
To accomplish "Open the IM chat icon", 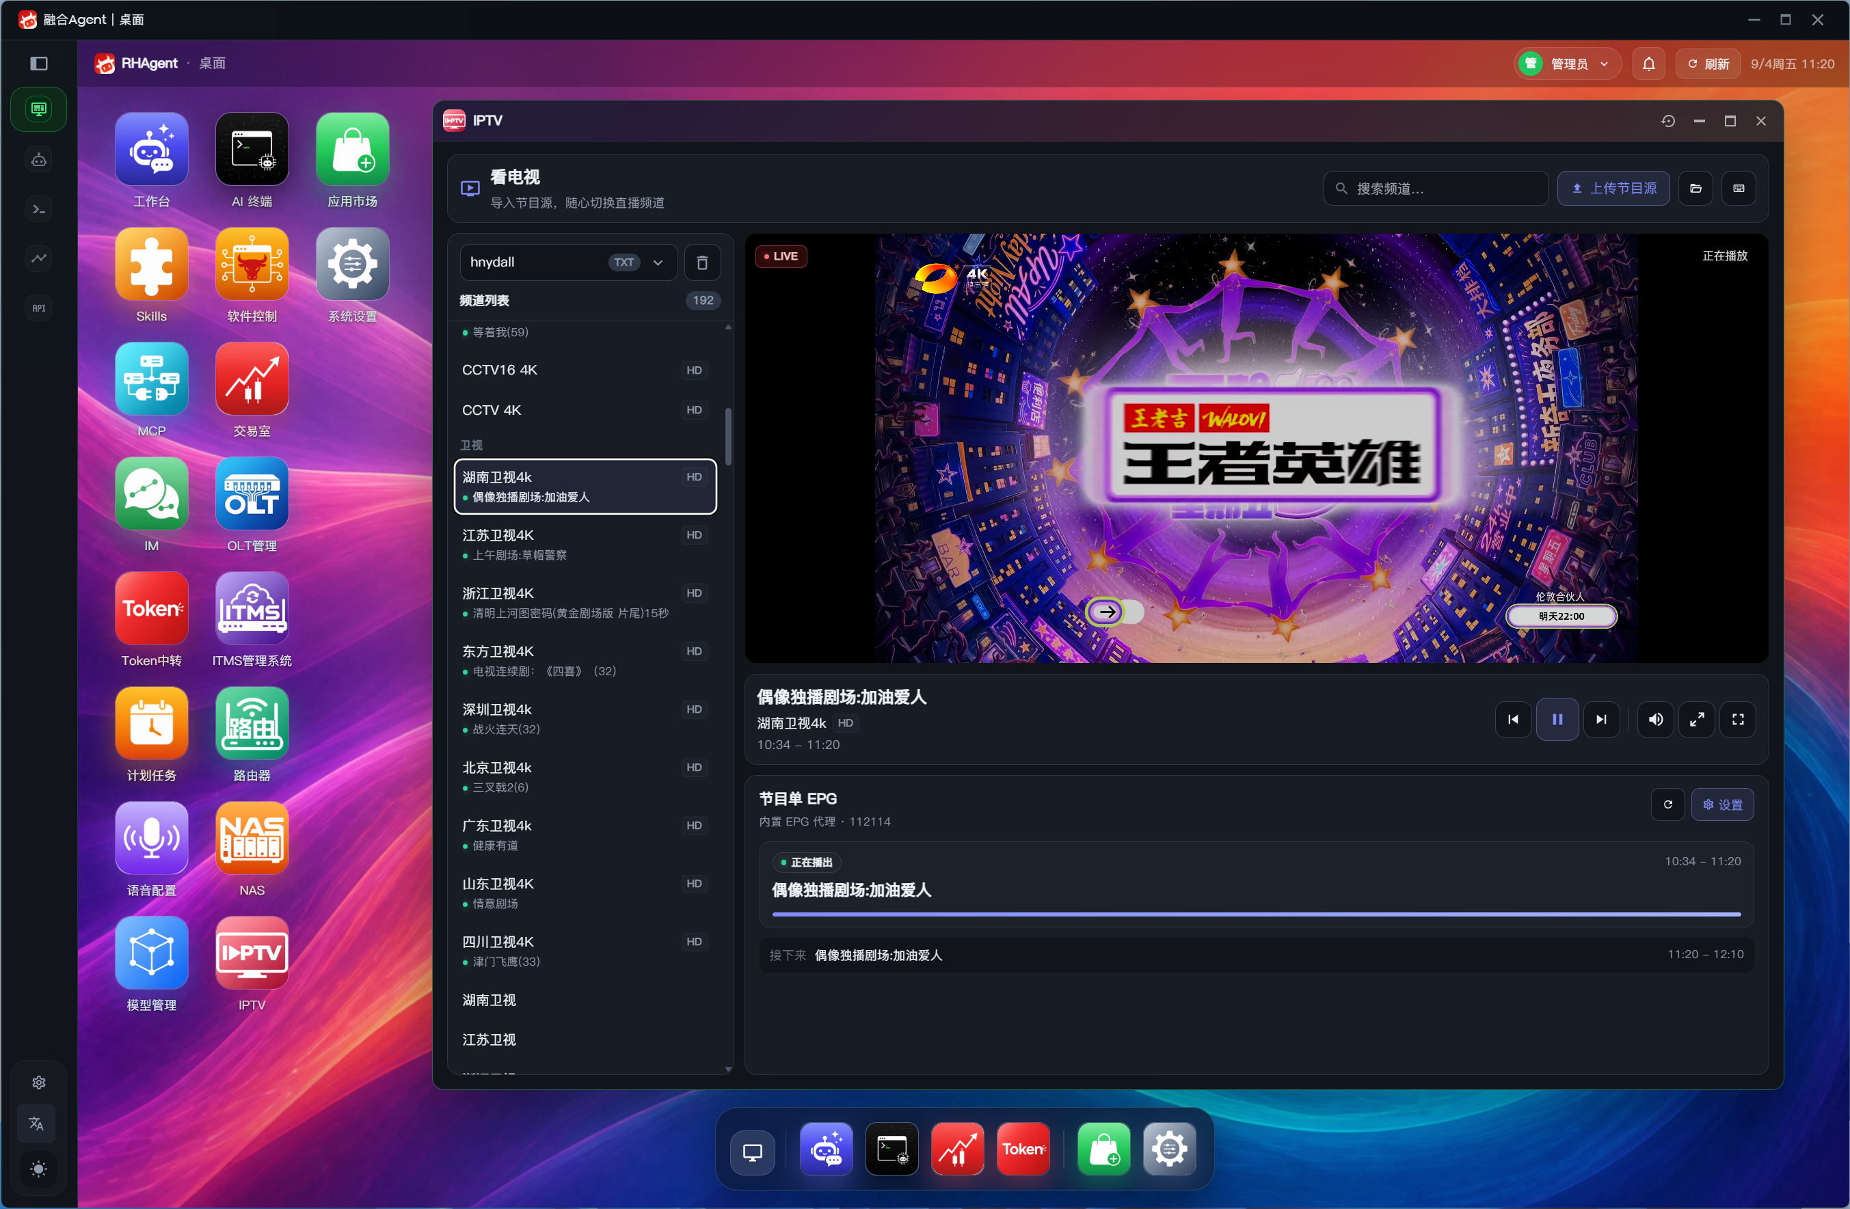I will click(151, 493).
